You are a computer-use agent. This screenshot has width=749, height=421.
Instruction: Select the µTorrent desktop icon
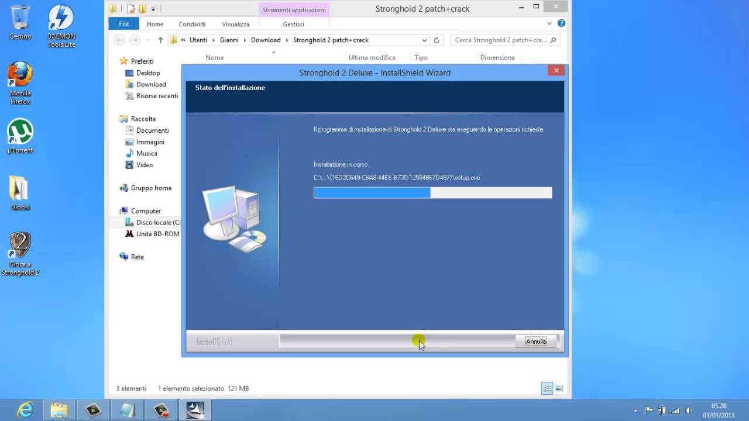pos(20,136)
